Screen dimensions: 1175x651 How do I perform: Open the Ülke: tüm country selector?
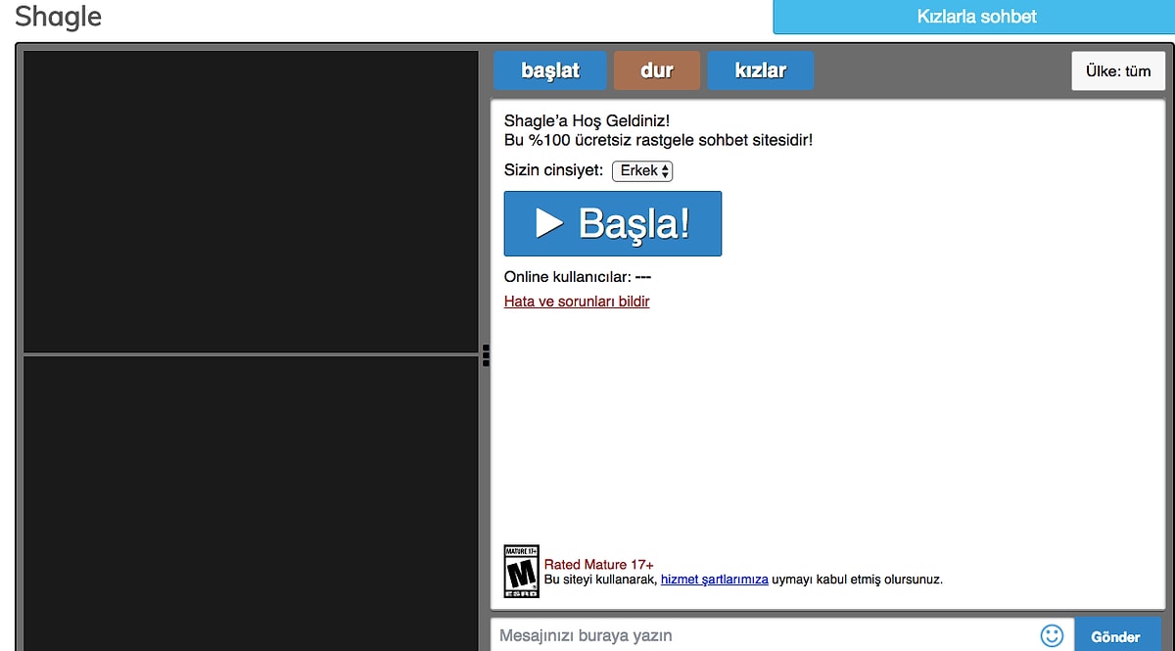(x=1118, y=70)
